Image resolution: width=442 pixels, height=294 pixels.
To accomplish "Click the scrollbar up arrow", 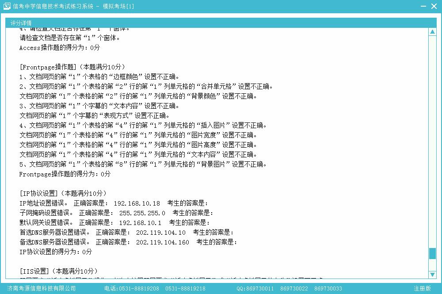I will coord(432,32).
